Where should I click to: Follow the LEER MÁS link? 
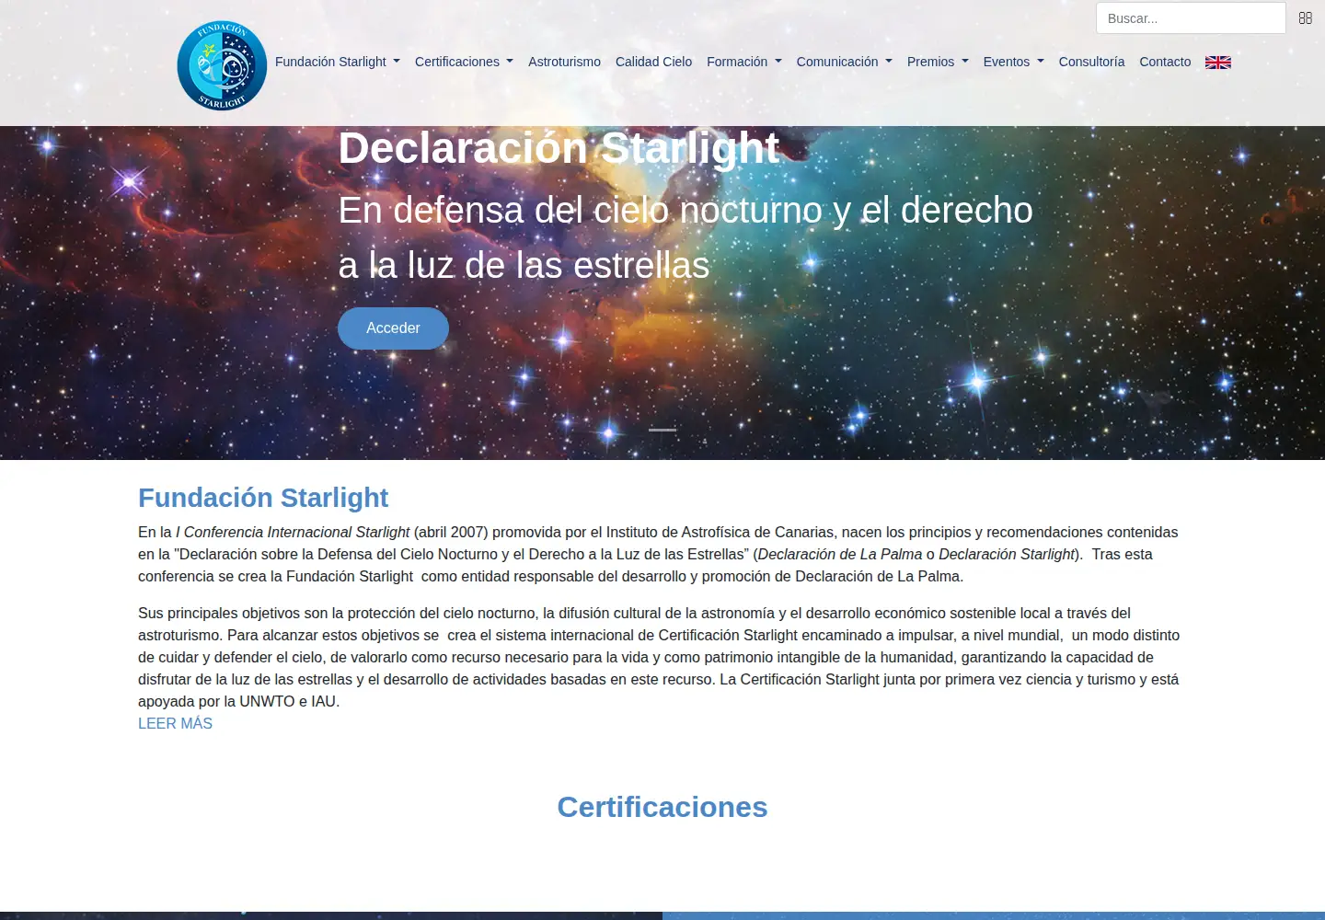(x=175, y=723)
